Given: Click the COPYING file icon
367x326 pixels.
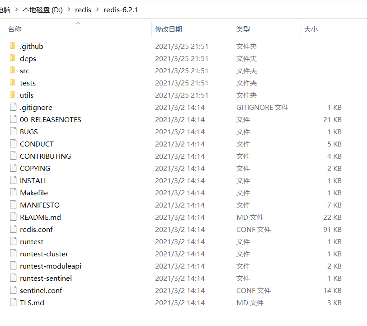Looking at the screenshot, I should click(x=13, y=168).
